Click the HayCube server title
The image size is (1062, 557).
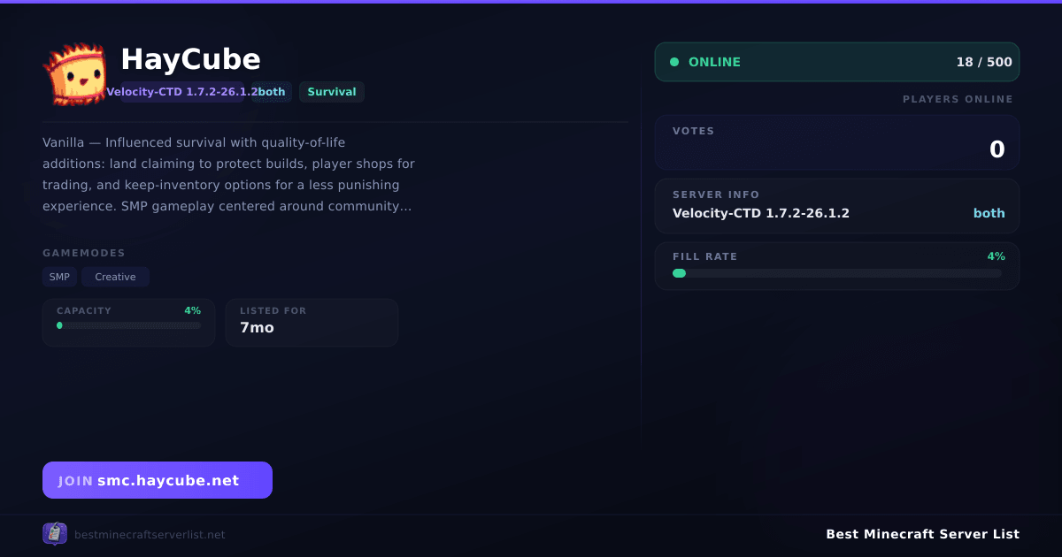[190, 59]
